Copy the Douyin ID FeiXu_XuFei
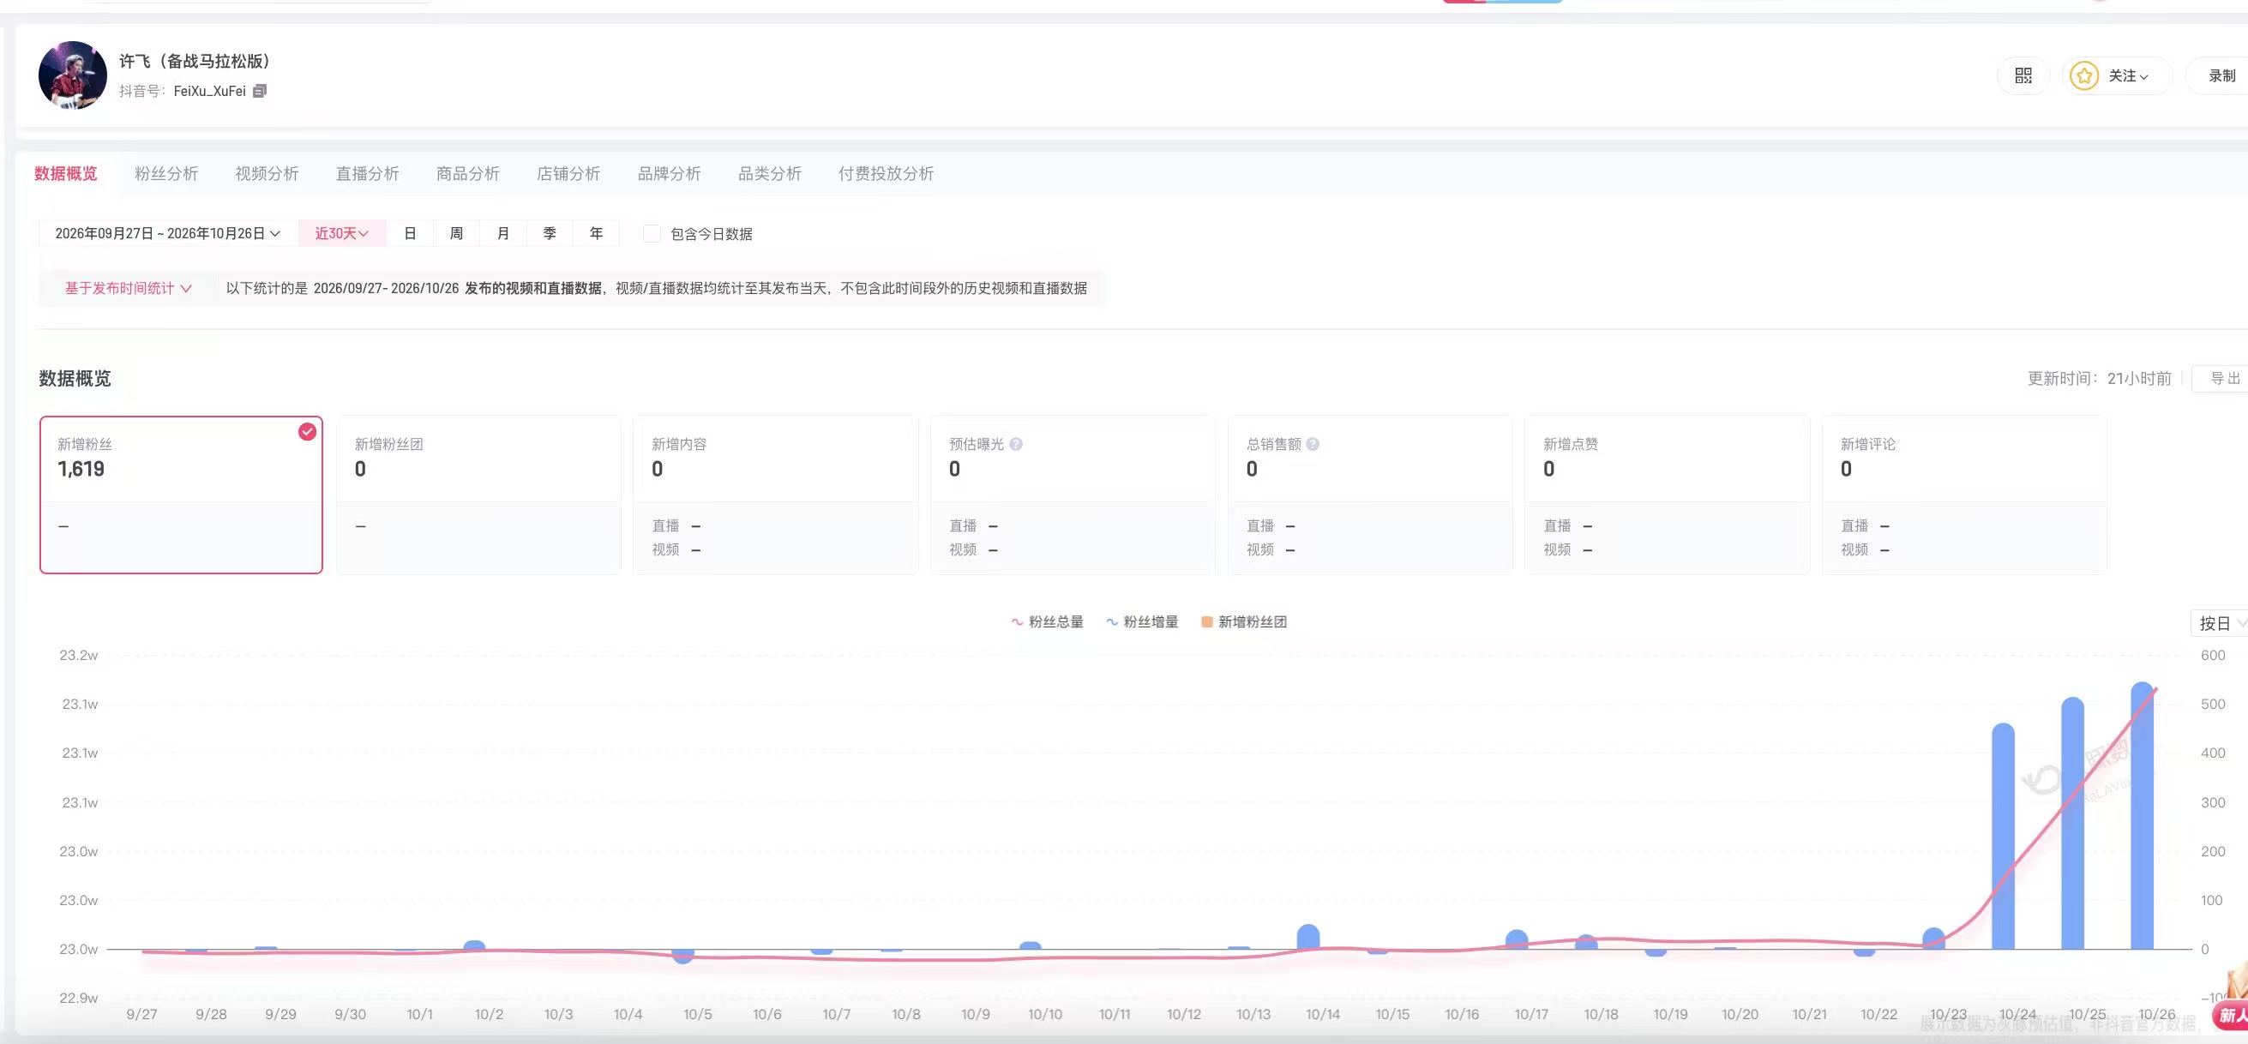This screenshot has width=2248, height=1044. 259,91
